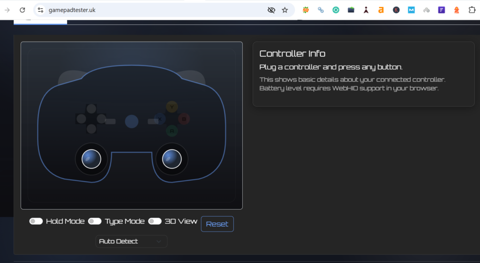Viewport: 480px width, 263px height.
Task: Open the green circular sync extension
Action: [336, 10]
